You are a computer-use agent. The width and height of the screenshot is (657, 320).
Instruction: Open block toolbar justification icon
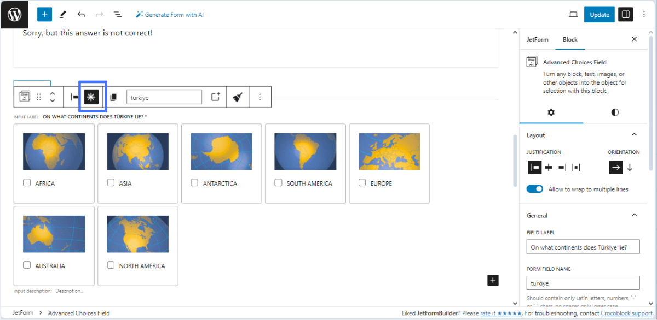(75, 97)
